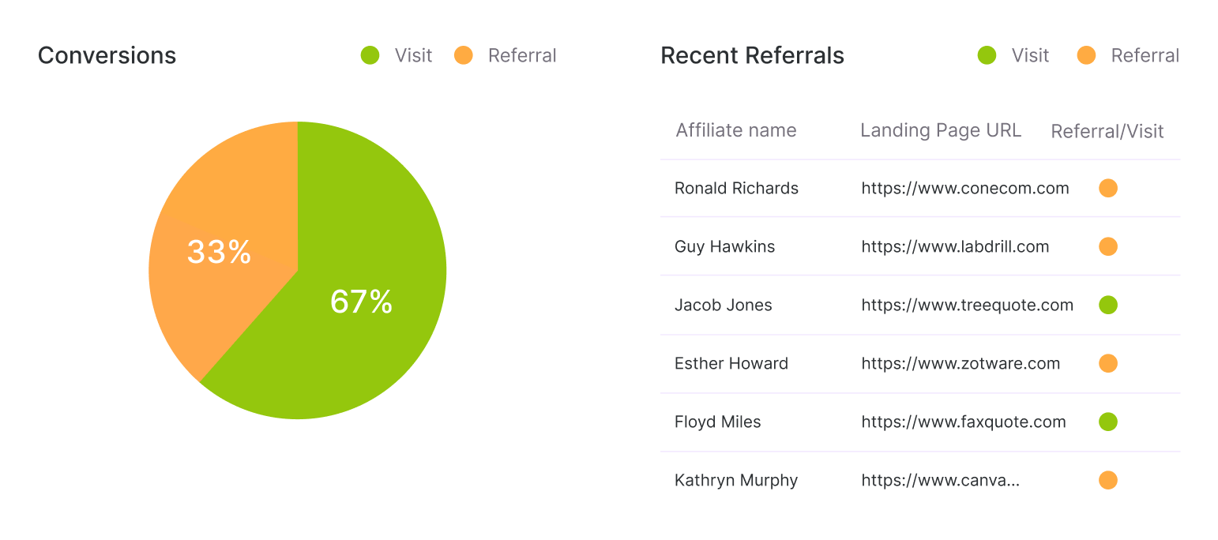Image resolution: width=1218 pixels, height=540 pixels.
Task: Click Floyd Miles' green visit dot
Action: coord(1108,422)
